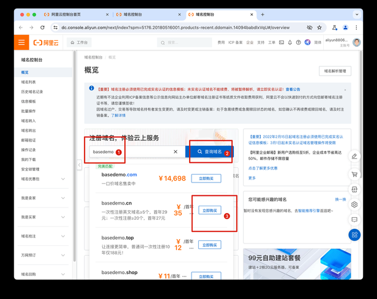Screen dimensions: 377x299
Task: Open 批量操作 in sidebar
Action: tap(28, 111)
